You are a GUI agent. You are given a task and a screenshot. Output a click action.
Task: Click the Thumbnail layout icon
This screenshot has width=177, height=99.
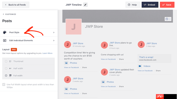pyautogui.click(x=10, y=61)
